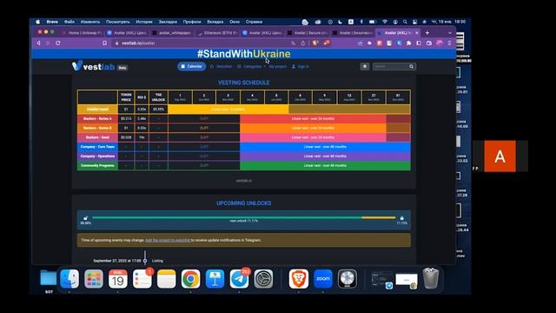Open the Apple menu
The width and height of the screenshot is (556, 313).
point(38,22)
